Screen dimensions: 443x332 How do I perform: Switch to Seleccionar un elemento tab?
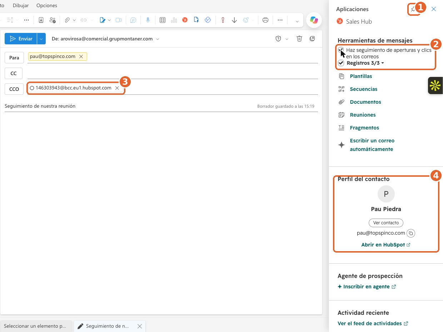click(36, 326)
